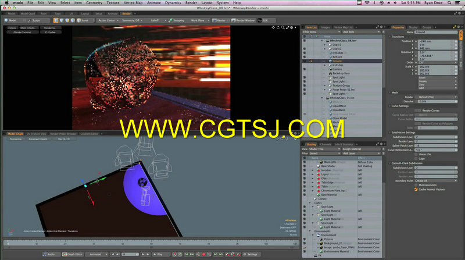This screenshot has height=260, width=465.
Task: Click the gear icon in render preview
Action: [292, 27]
